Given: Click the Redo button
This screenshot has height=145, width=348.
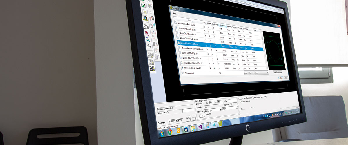Looking at the screenshot, I should tap(193, 117).
